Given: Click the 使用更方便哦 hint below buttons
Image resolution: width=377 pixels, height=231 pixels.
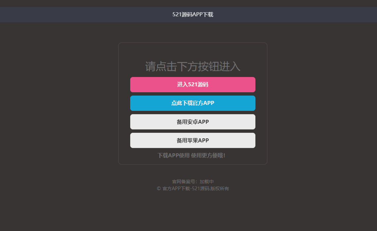Looking at the screenshot, I should click(x=208, y=155).
